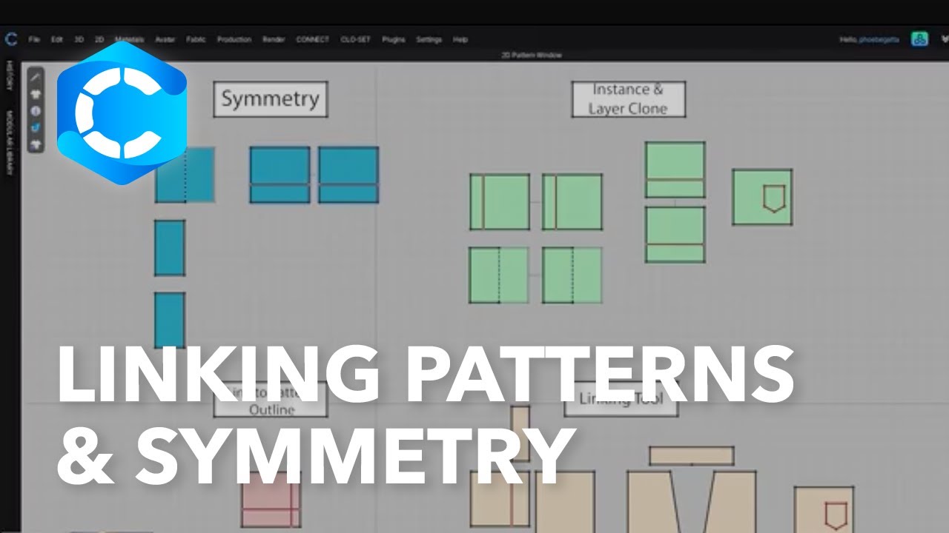The image size is (949, 533).
Task: Click the green community icon near the username
Action: [920, 39]
